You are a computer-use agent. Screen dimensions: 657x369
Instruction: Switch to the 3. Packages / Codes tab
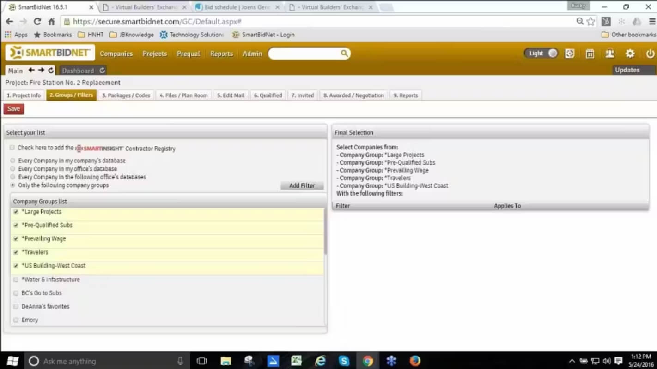[x=126, y=95]
